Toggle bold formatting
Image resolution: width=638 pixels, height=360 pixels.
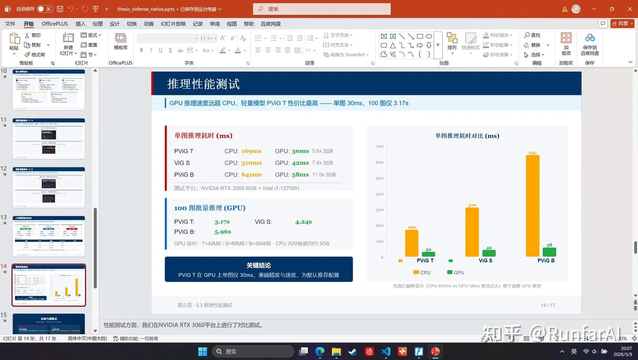(141, 50)
